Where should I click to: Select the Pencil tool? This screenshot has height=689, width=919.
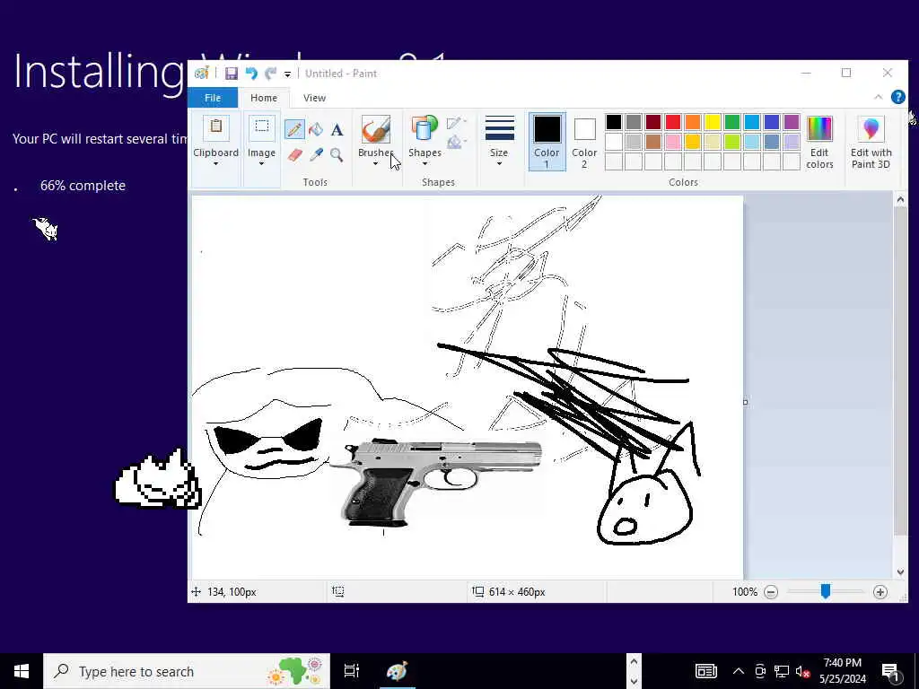click(294, 129)
